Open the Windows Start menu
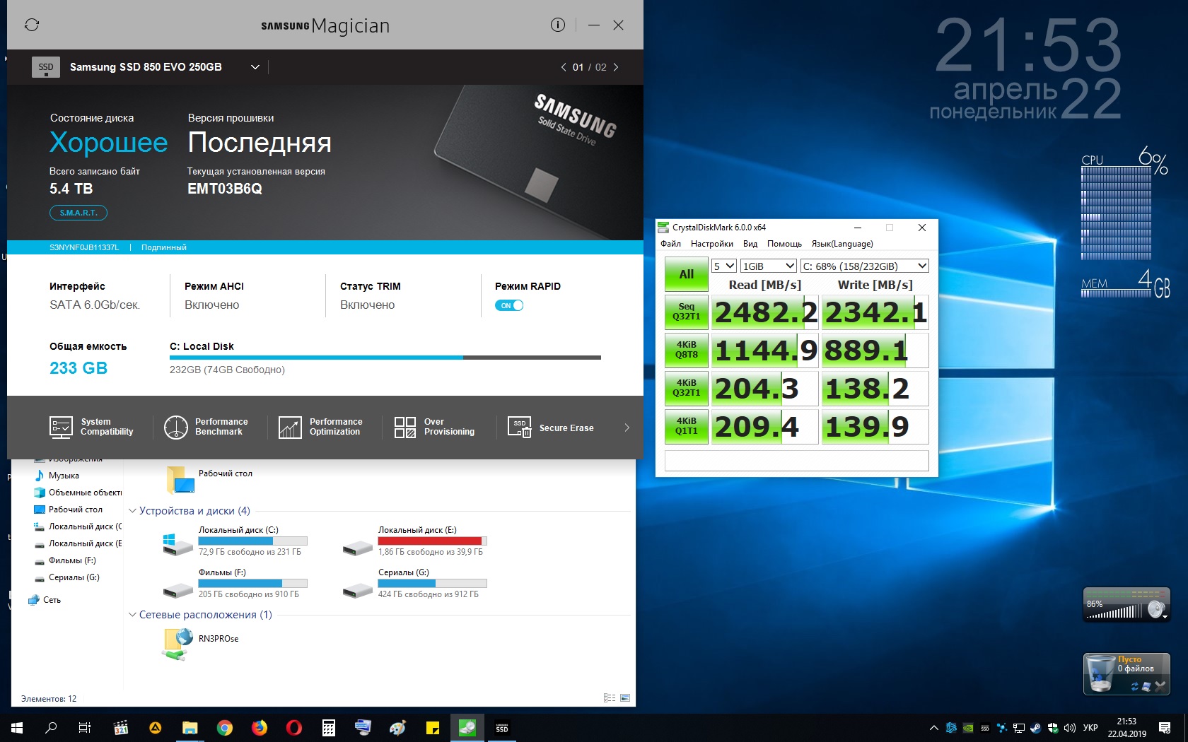Viewport: 1188px width, 742px height. pos(17,728)
